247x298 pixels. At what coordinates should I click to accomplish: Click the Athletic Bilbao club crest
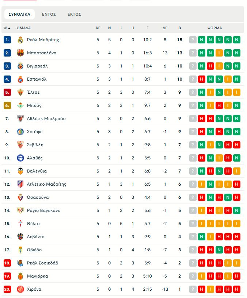click(20, 119)
